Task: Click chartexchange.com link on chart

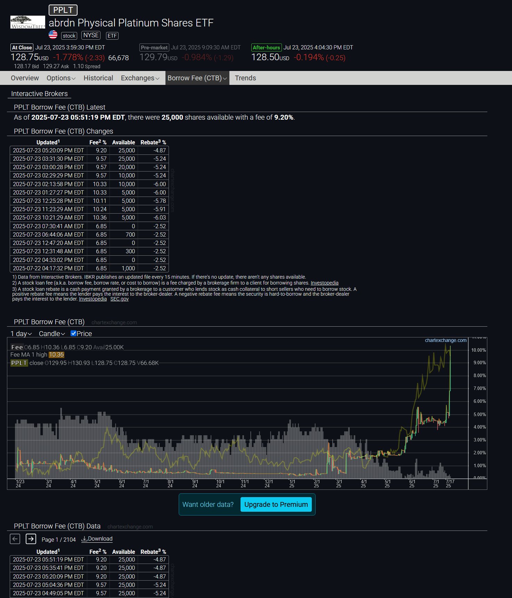Action: [446, 340]
